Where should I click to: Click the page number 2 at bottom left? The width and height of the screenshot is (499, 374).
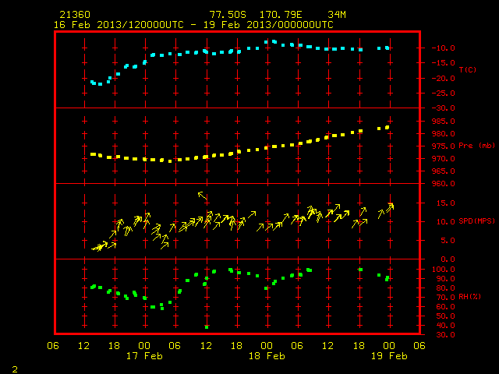15,369
